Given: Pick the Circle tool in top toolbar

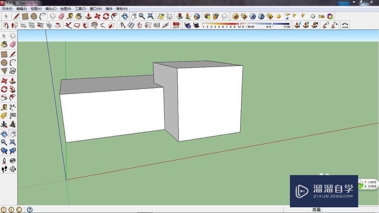Looking at the screenshot, I should [34, 16].
